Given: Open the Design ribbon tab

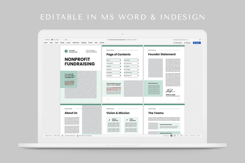Looking at the screenshot, I should coord(62,43).
